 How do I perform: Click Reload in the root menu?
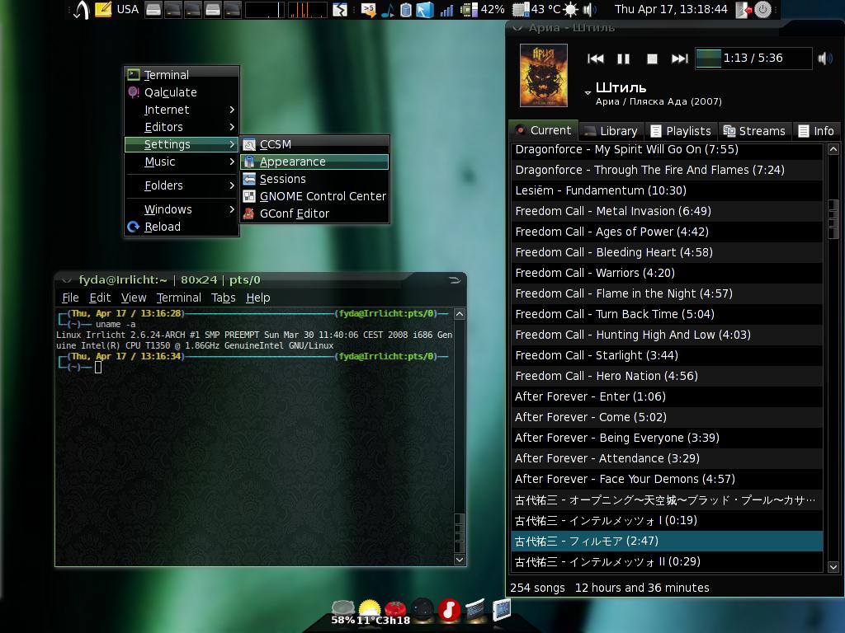[182, 227]
